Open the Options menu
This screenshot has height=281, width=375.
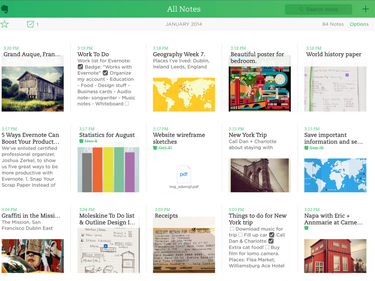[359, 24]
